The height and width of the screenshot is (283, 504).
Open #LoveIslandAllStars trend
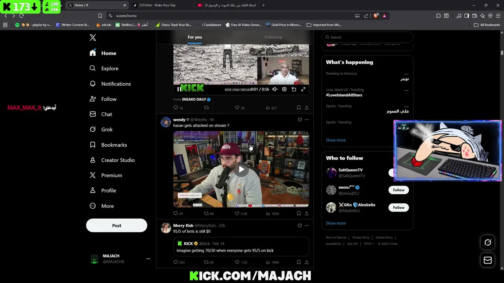344,95
